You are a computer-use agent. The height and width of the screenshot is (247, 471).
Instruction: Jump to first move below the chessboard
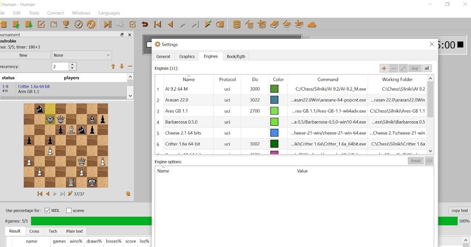coord(40,193)
